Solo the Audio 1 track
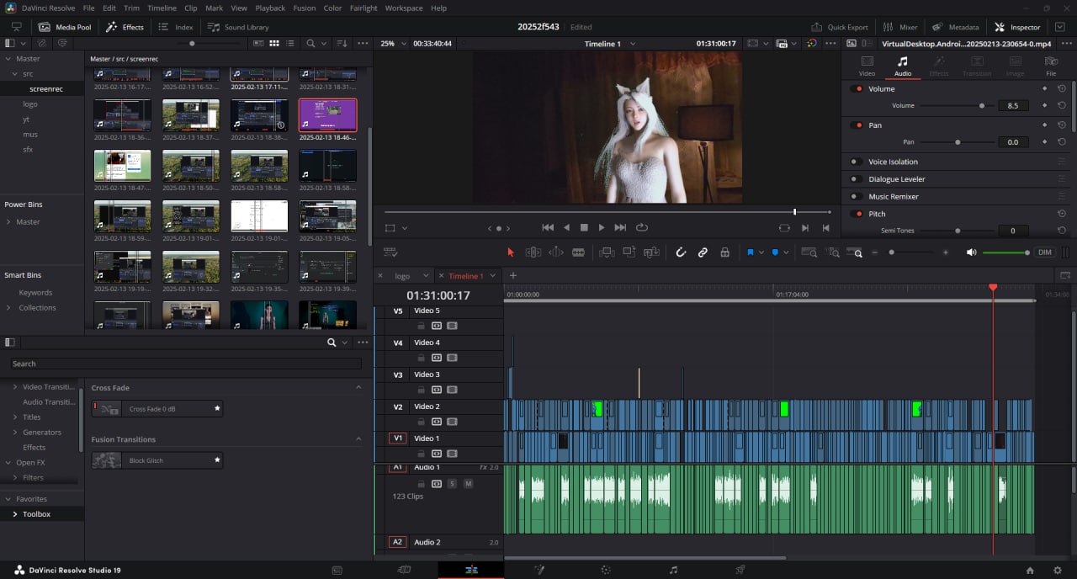1077x579 pixels. [x=452, y=484]
